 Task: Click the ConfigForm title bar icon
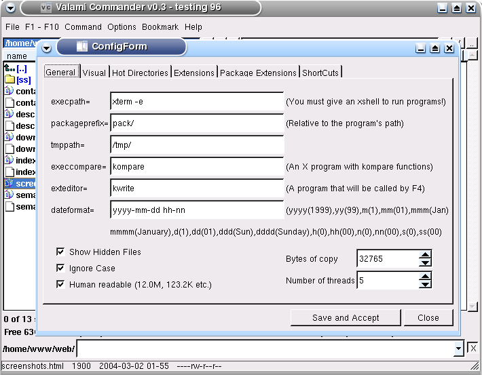pos(81,47)
